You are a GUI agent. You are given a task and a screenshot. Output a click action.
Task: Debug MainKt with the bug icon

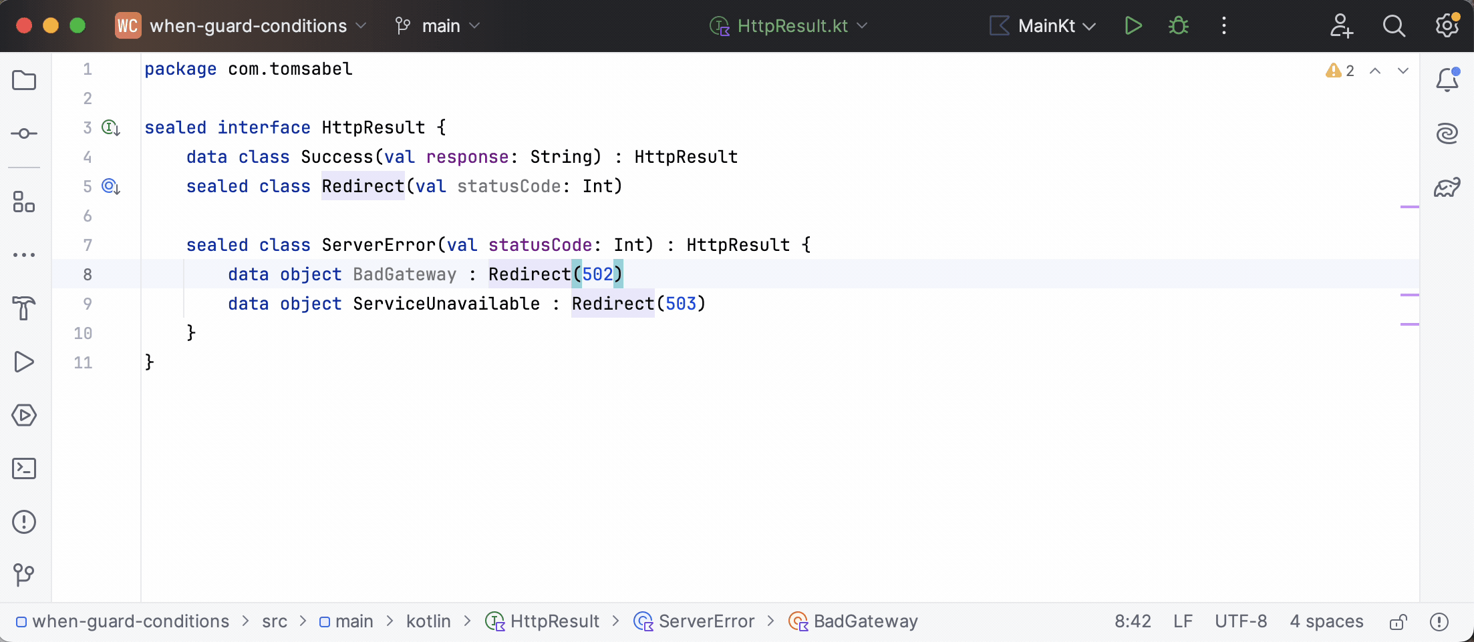coord(1179,26)
